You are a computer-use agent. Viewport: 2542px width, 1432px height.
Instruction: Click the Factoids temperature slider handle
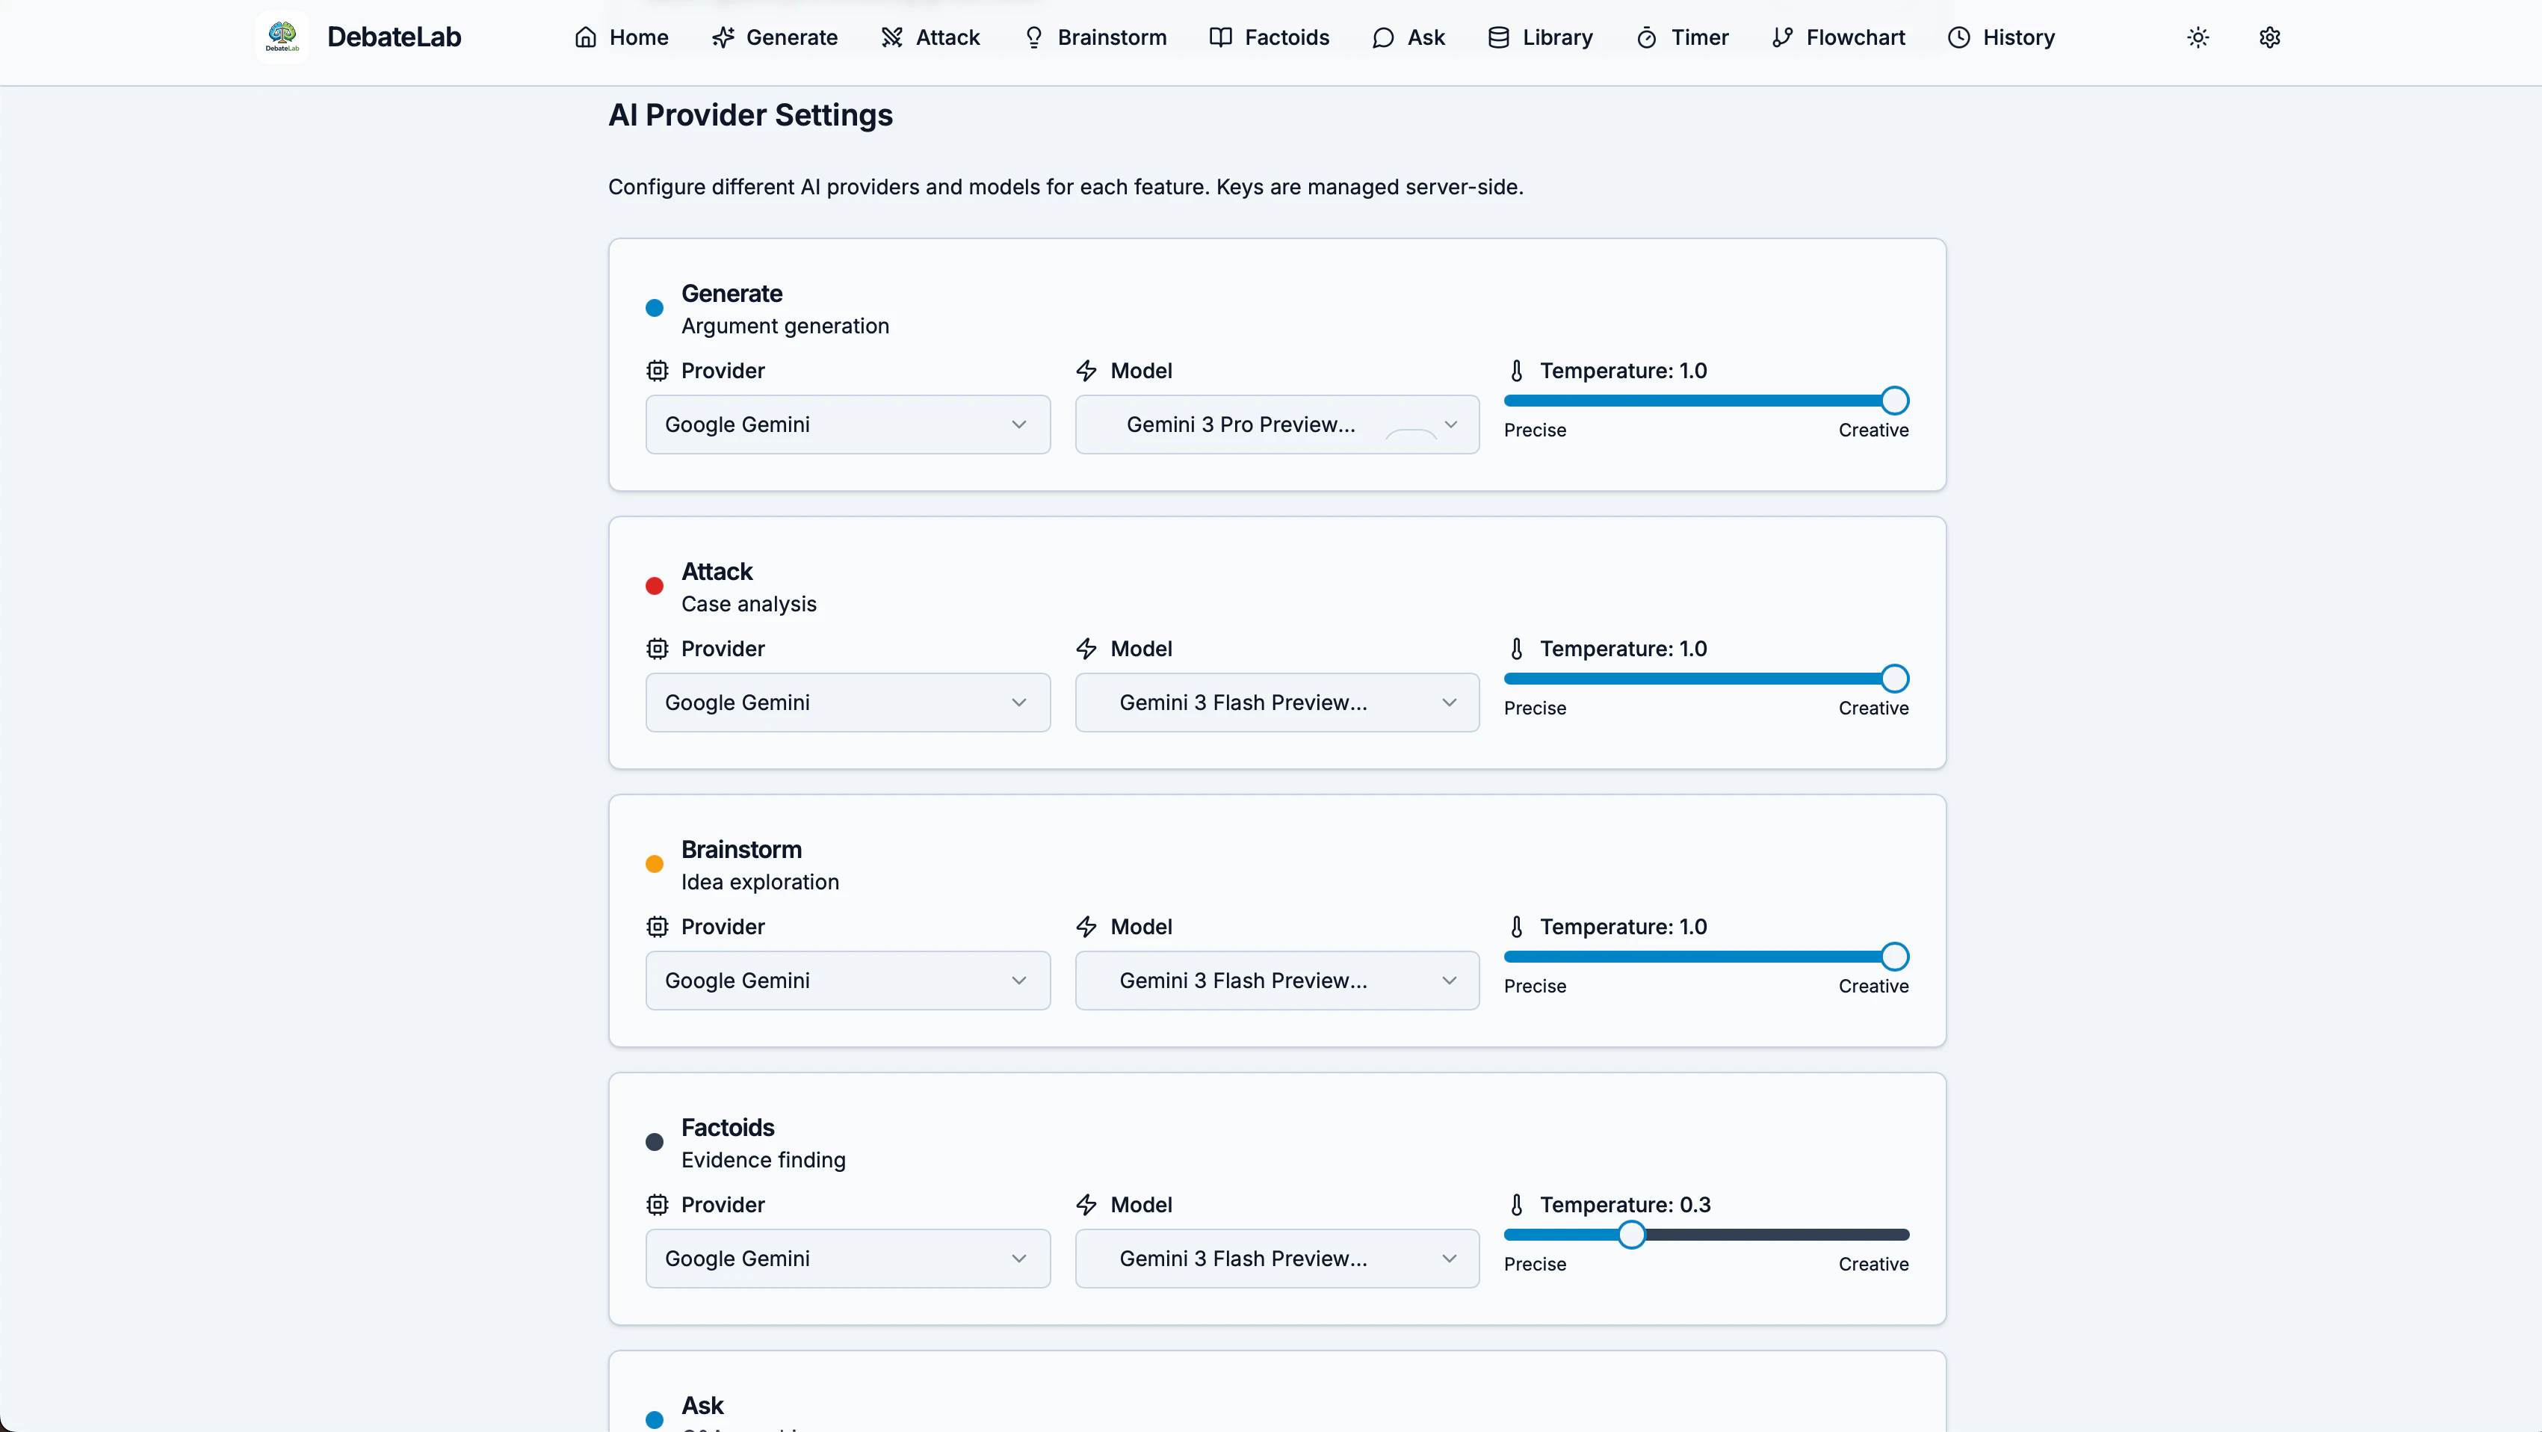coord(1631,1235)
